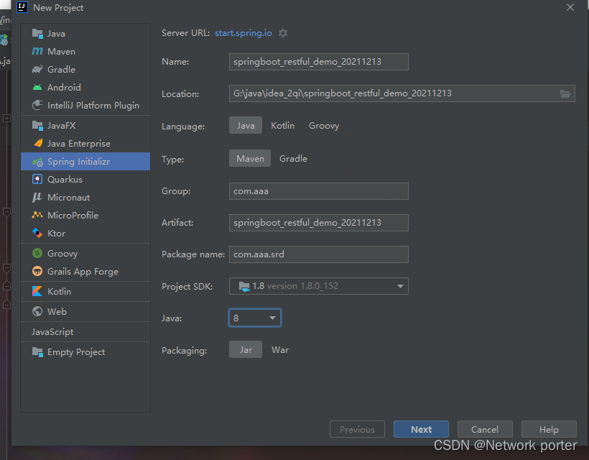Click the MicroProfile icon
Viewport: 589px width, 460px height.
point(37,215)
